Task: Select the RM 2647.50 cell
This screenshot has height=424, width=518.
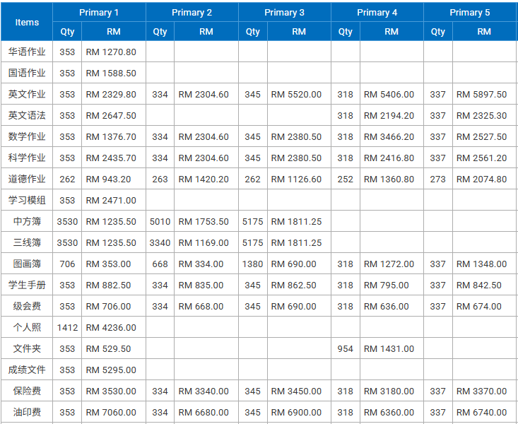Action: (114, 115)
